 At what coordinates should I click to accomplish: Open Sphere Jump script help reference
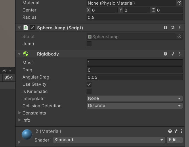pyautogui.click(x=165, y=28)
